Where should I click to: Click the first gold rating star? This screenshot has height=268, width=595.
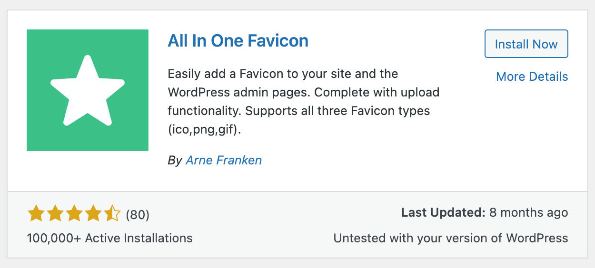[x=36, y=214]
